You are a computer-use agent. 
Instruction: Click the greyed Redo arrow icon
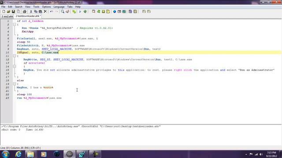pyautogui.click(x=56, y=11)
